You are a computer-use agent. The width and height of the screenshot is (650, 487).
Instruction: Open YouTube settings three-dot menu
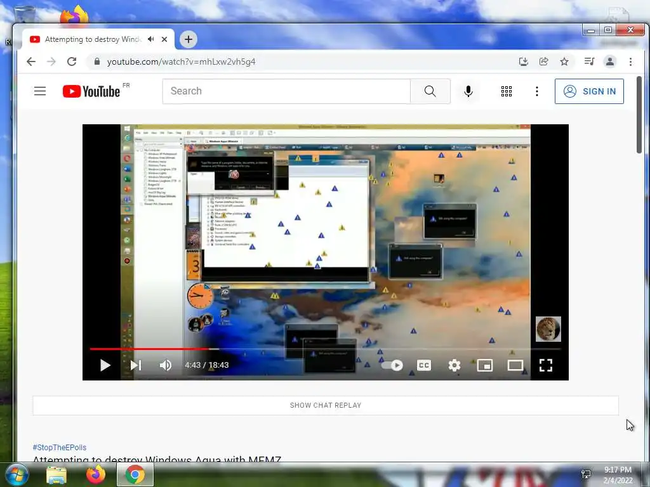(537, 91)
